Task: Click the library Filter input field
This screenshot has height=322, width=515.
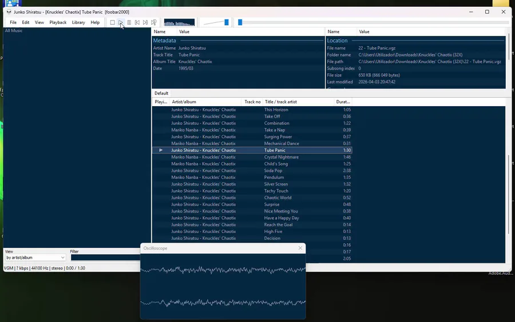Action: [x=105, y=257]
